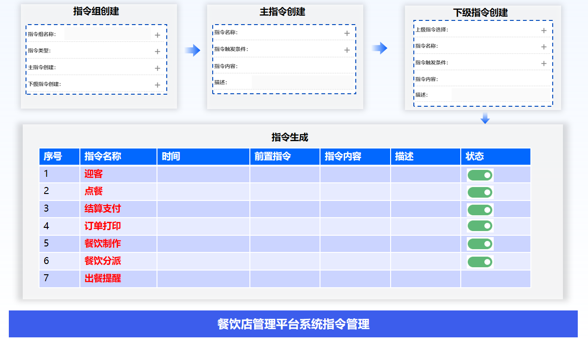588x342 pixels.
Task: Click the 状态 column header
Action: click(475, 156)
